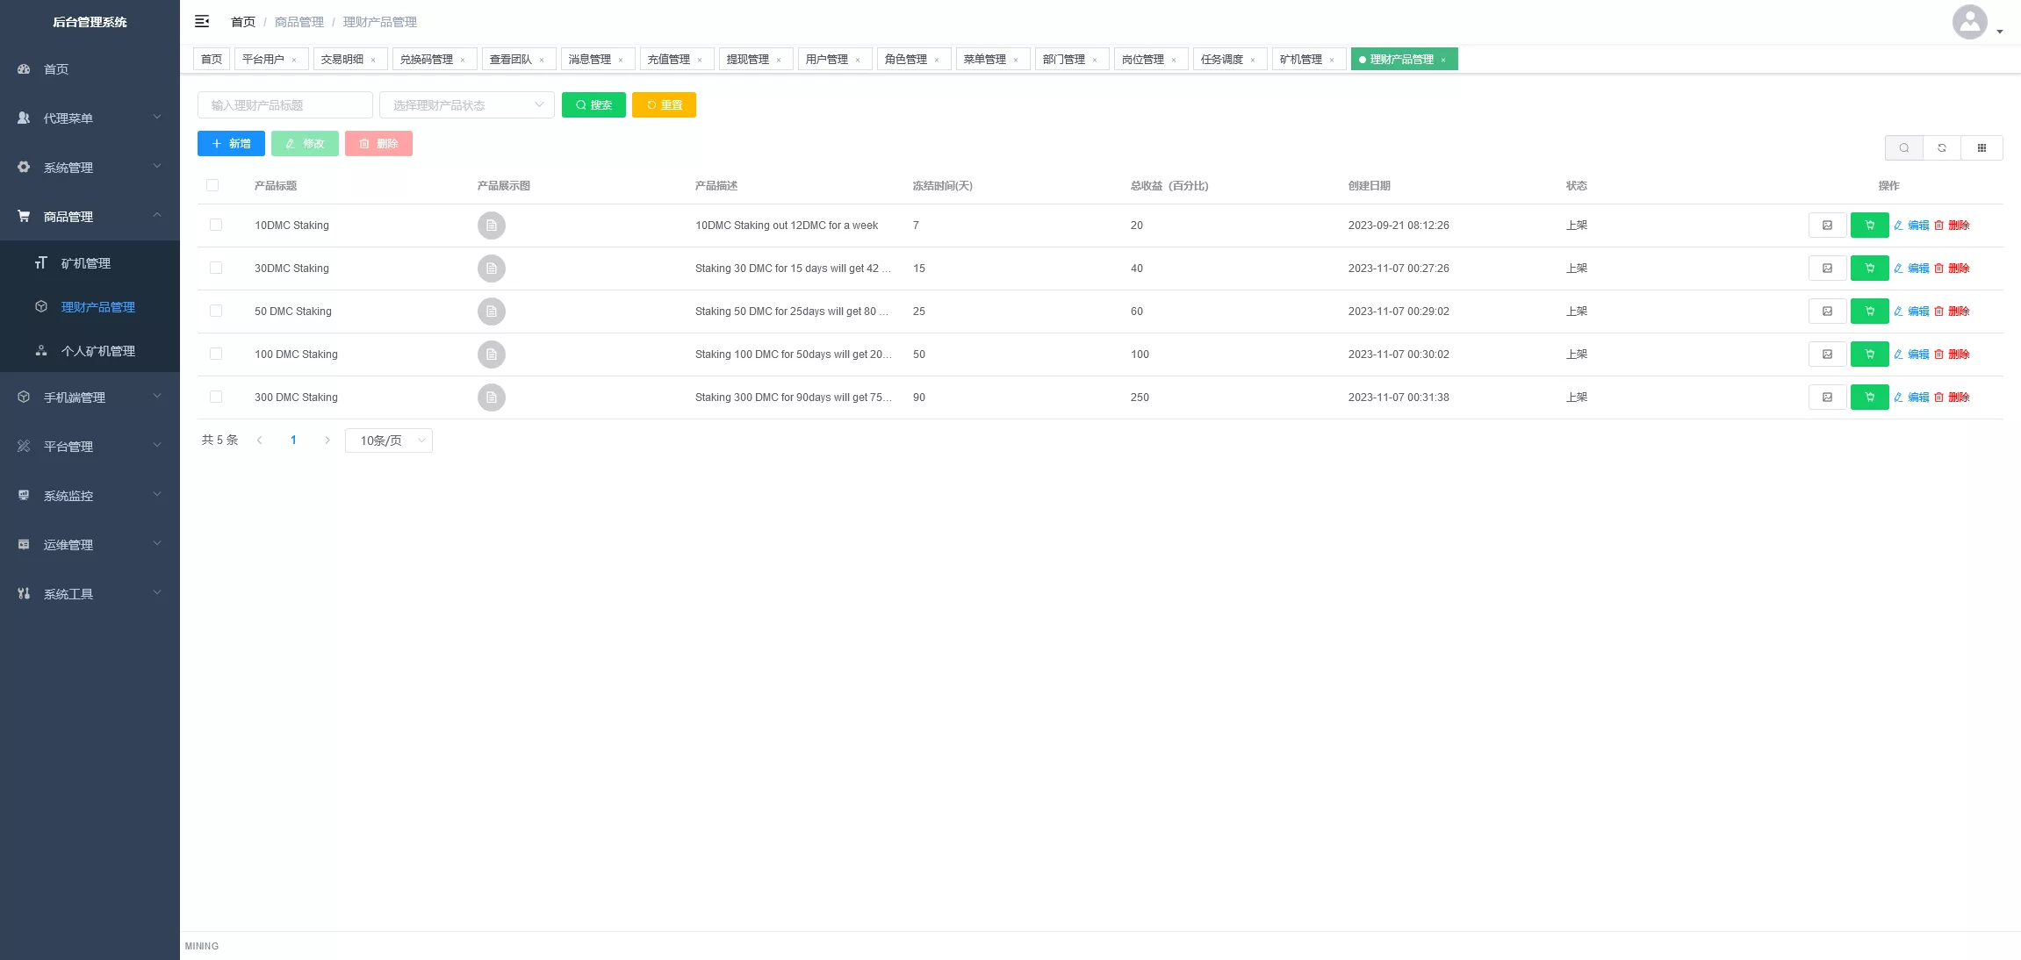
Task: Click image icon button for 30DMC Staking row
Action: pos(1827,269)
